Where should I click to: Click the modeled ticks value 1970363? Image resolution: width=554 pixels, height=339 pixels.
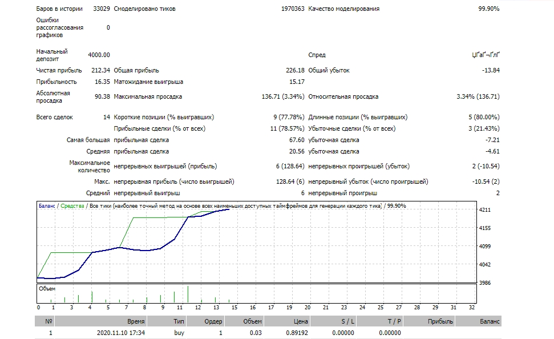click(x=293, y=9)
